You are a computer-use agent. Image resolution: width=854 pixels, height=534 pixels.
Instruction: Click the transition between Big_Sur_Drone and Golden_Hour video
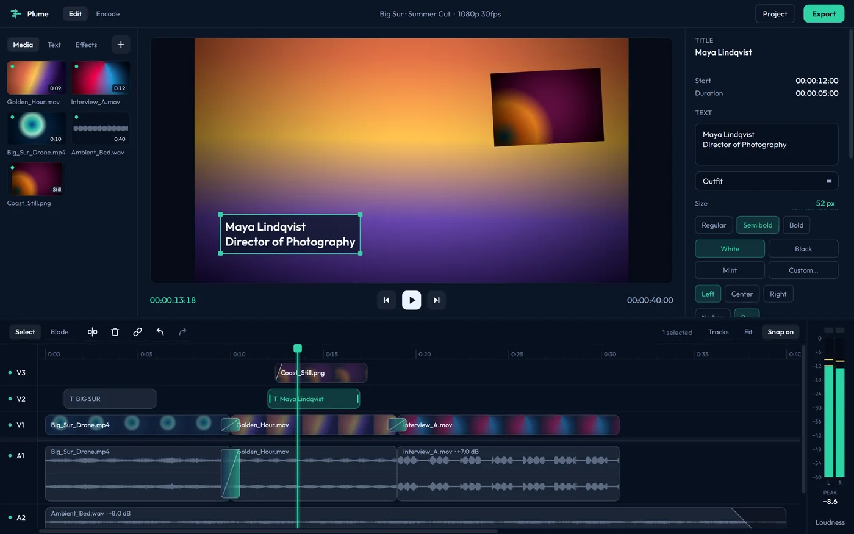pyautogui.click(x=230, y=425)
